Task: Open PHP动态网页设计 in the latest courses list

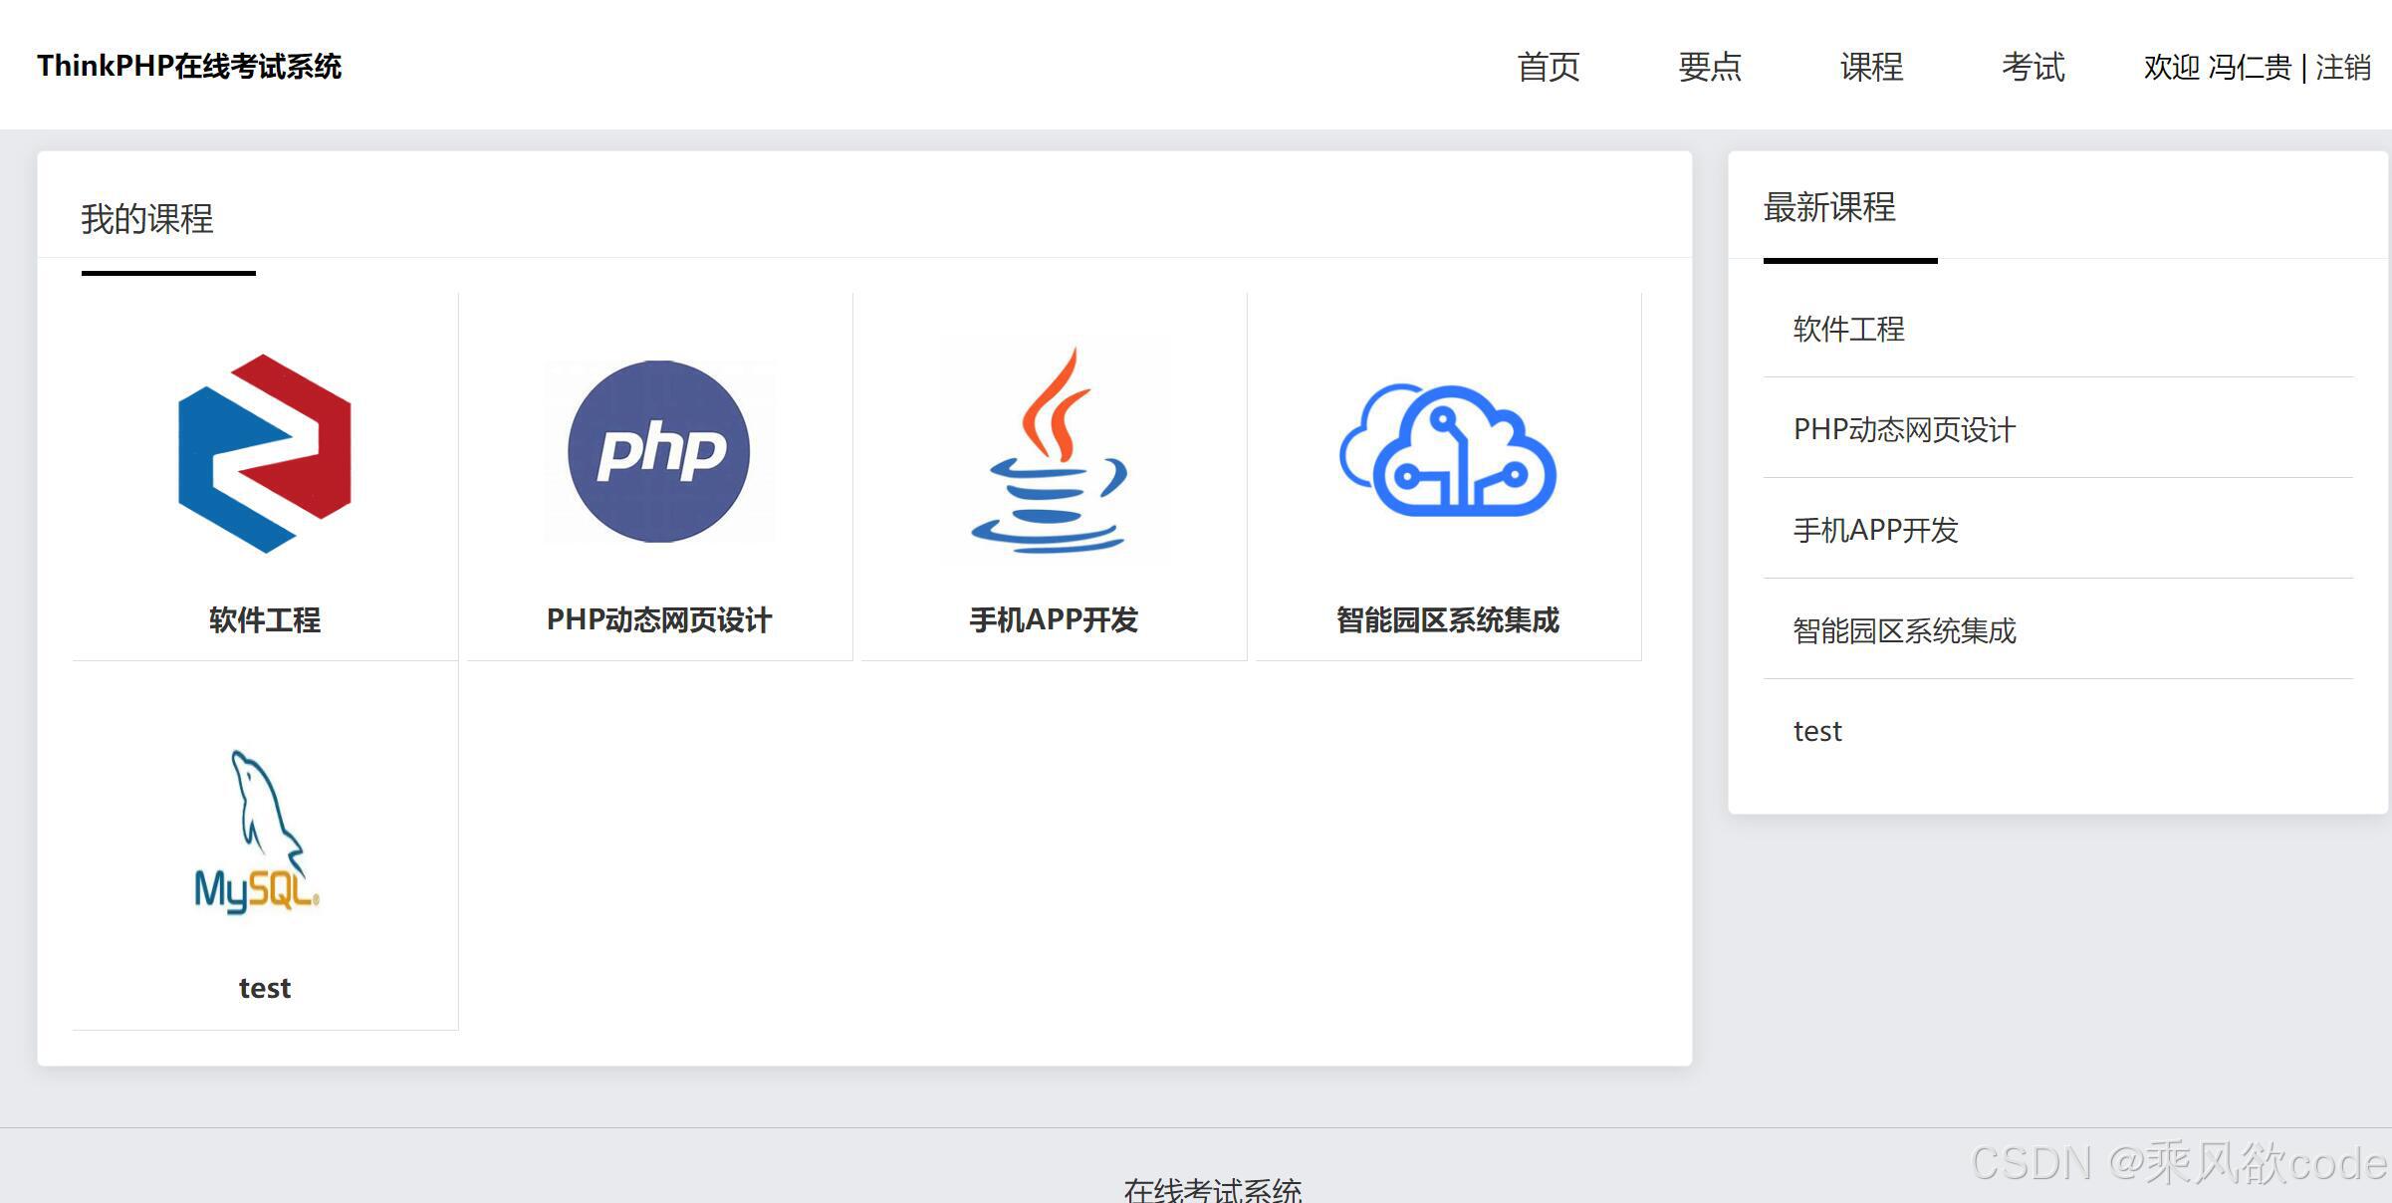Action: click(1904, 429)
